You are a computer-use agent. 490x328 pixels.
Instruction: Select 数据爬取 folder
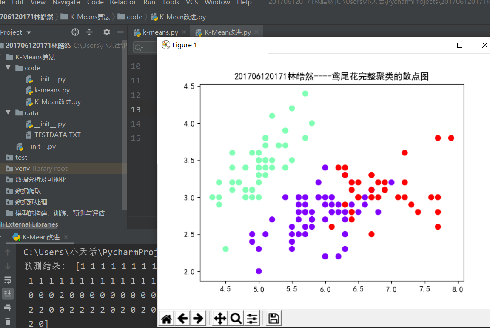click(x=23, y=191)
